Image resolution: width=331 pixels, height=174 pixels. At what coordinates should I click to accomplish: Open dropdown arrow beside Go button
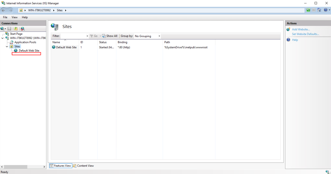pyautogui.click(x=100, y=36)
